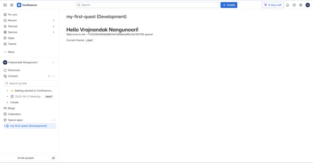Click the page icon of the 2025-06-21 Meeting draft
313x163 pixels.
12,97
